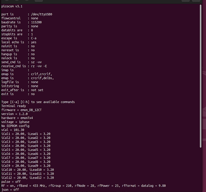Select the version number '1.2.0'

23,114
